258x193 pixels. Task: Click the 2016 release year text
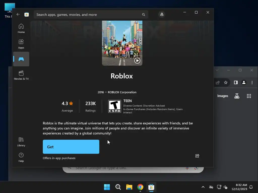[x=101, y=92]
